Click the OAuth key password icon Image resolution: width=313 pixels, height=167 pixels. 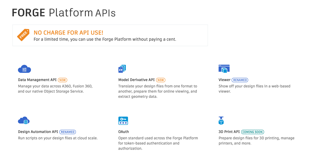pos(123,121)
